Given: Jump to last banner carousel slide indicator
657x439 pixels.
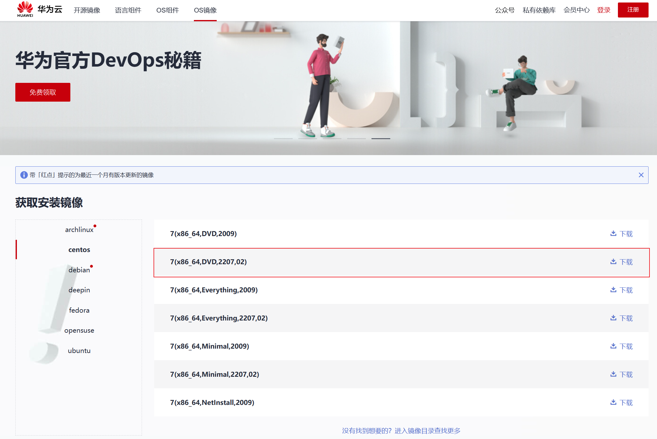Looking at the screenshot, I should [x=381, y=139].
